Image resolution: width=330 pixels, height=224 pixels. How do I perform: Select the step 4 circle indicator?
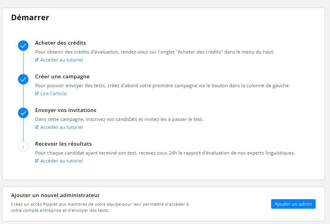point(23,147)
